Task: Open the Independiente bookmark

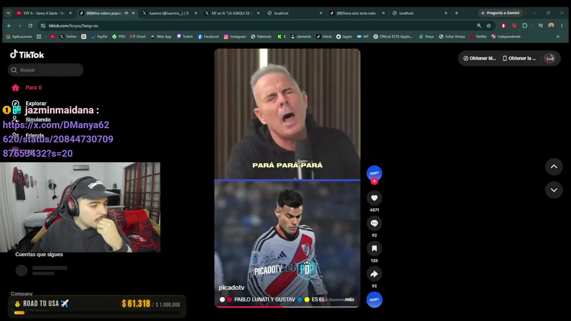Action: click(506, 37)
